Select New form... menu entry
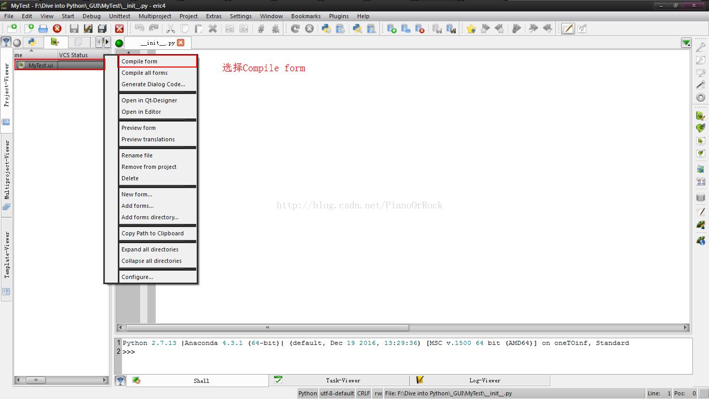The height and width of the screenshot is (399, 709). 158,194
